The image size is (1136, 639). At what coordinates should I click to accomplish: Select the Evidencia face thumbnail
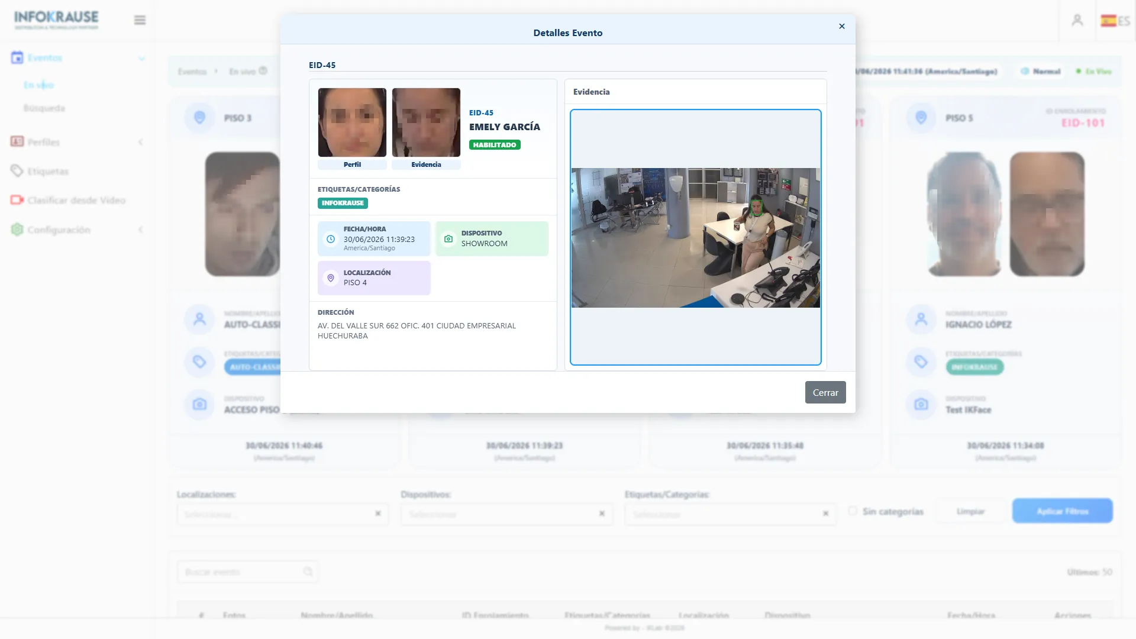(426, 122)
